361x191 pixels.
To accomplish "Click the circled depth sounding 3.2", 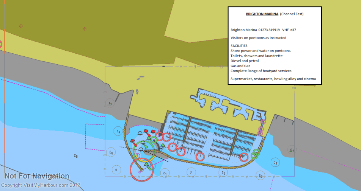I will pos(223,172).
